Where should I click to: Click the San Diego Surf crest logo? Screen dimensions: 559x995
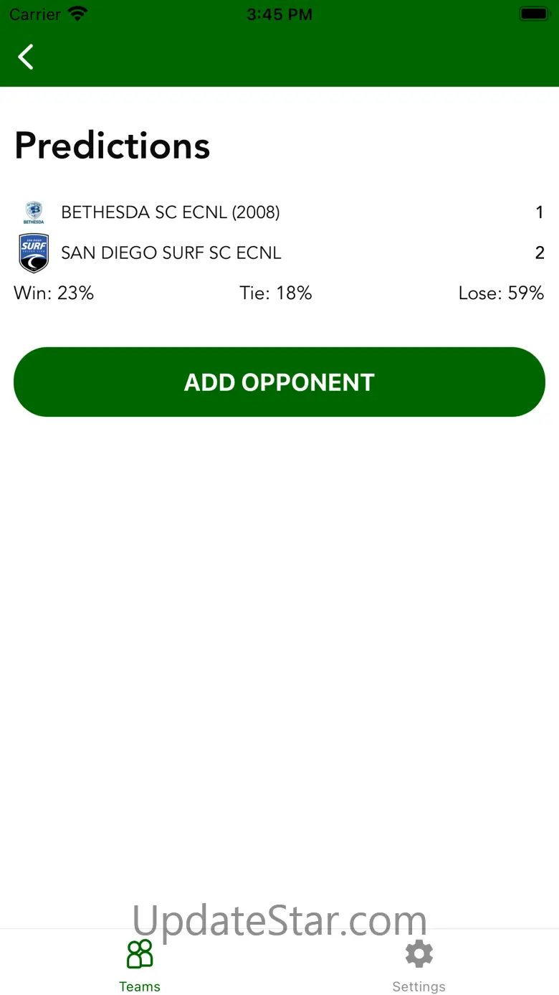coord(34,253)
